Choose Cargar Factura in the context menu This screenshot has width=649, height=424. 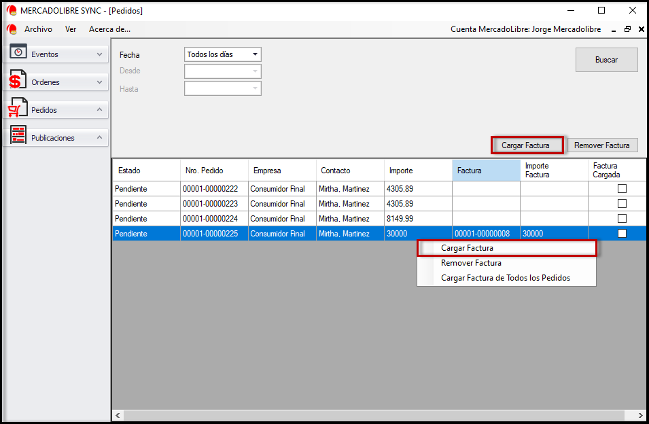tap(506, 248)
